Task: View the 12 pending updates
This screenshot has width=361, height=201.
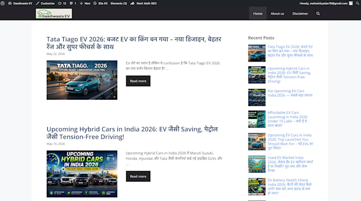Action: point(62,3)
